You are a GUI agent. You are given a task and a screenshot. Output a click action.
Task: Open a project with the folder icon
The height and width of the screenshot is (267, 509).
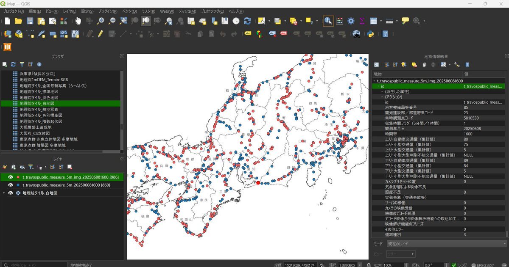(x=18, y=21)
